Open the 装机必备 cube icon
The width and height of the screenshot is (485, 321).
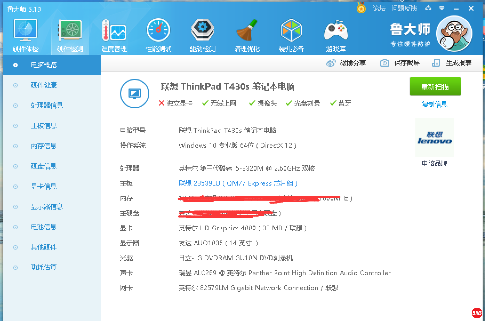(x=291, y=30)
